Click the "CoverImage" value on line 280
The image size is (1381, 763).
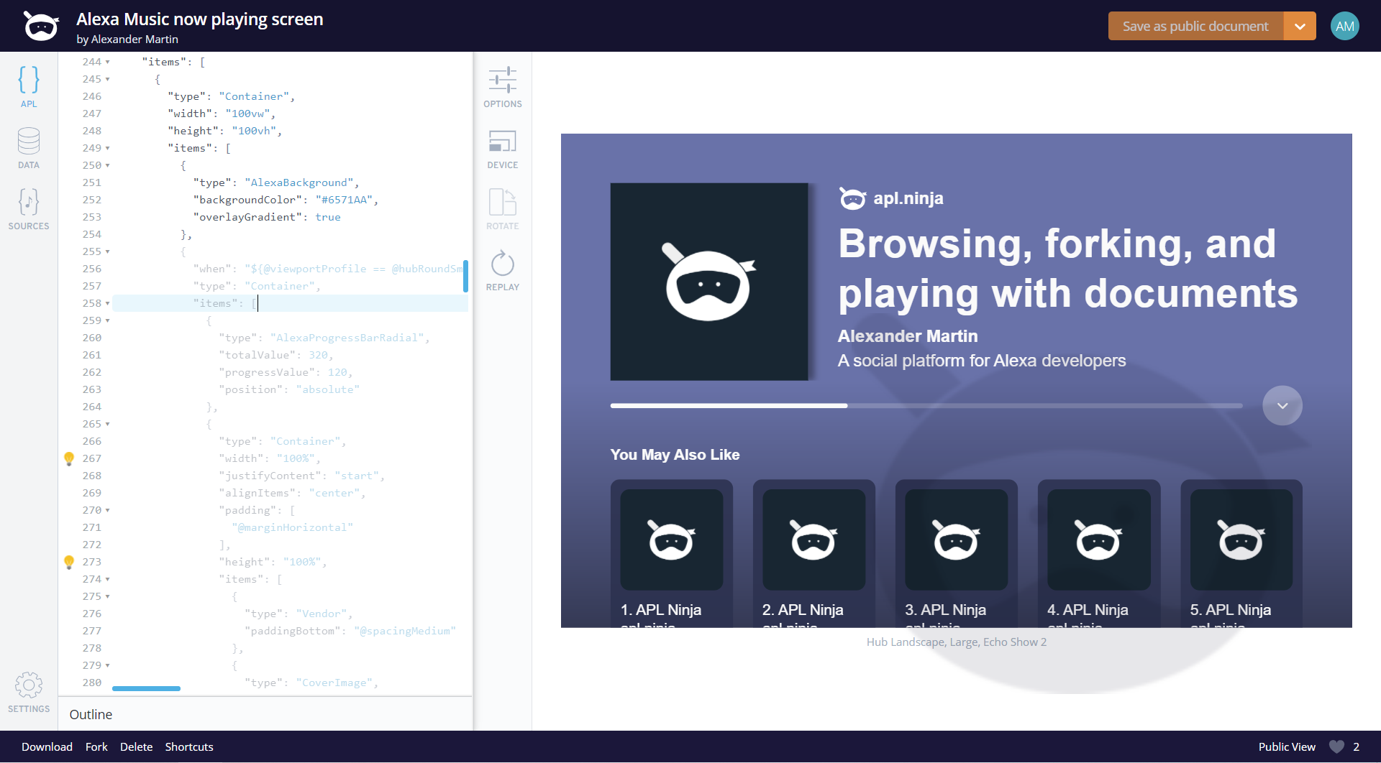[x=334, y=683]
